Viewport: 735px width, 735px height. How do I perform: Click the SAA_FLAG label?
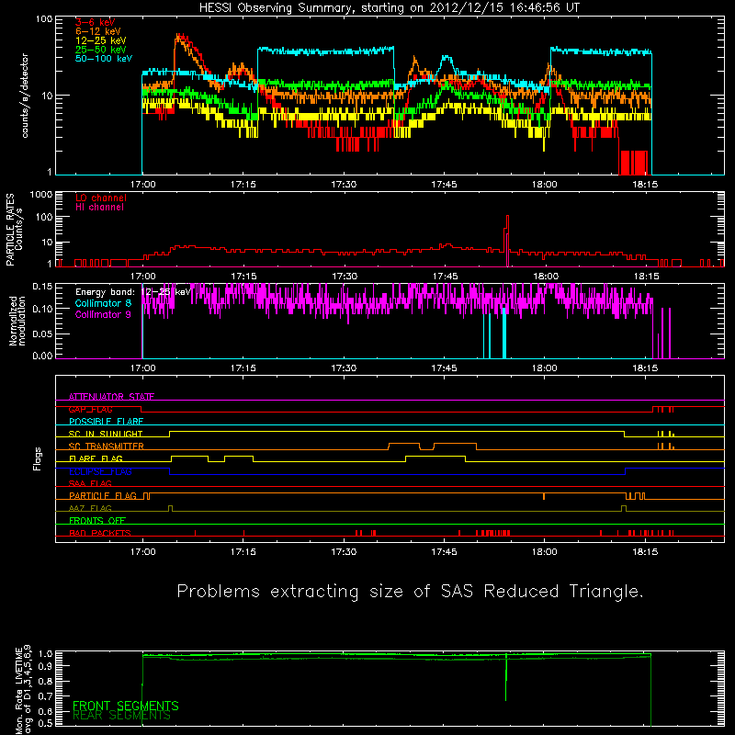point(90,483)
